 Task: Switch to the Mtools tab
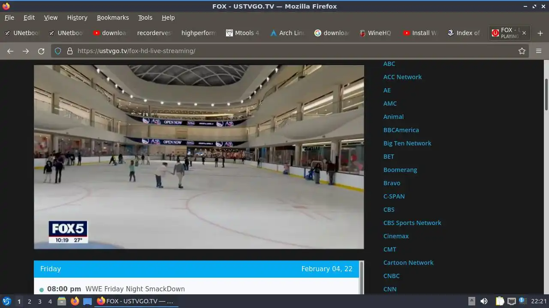pyautogui.click(x=243, y=33)
